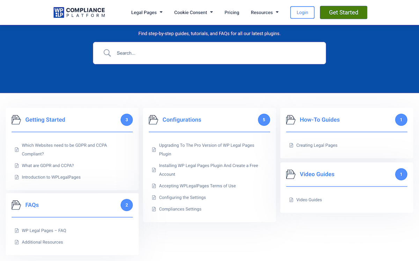Click document icon beside Installing WP Legal Pages Plugin
This screenshot has height=261, width=419.
[154, 170]
